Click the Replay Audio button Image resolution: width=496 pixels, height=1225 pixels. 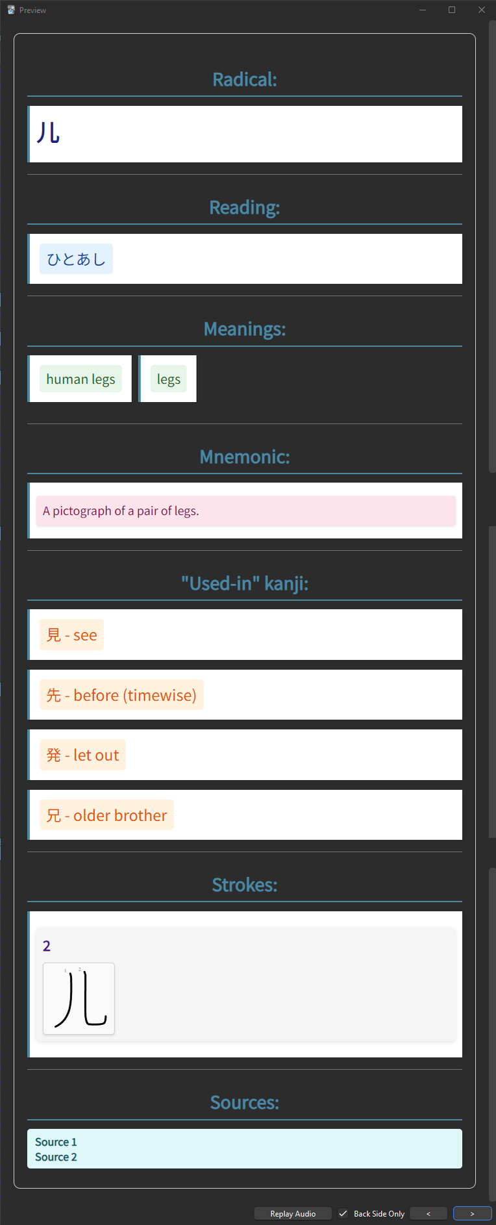tap(293, 1213)
